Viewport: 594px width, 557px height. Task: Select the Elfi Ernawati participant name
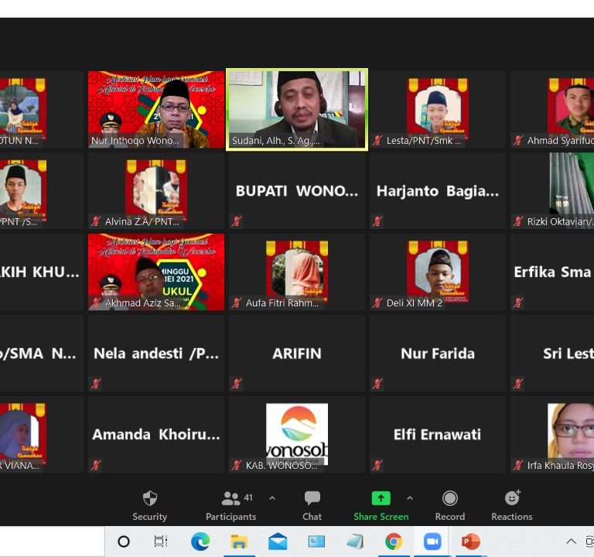tap(438, 435)
